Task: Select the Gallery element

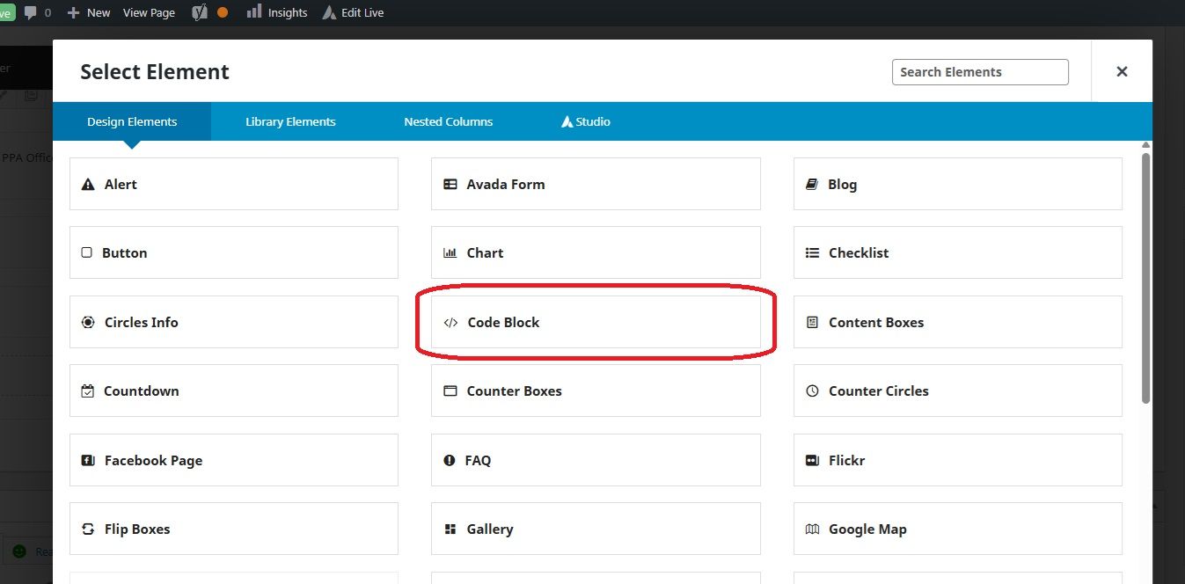Action: point(596,529)
